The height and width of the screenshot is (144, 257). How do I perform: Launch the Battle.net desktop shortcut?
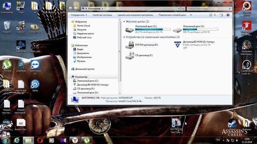[x=21, y=46]
